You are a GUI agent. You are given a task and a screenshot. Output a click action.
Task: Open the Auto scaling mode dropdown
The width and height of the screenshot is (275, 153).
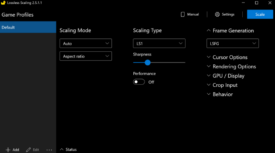point(86,43)
